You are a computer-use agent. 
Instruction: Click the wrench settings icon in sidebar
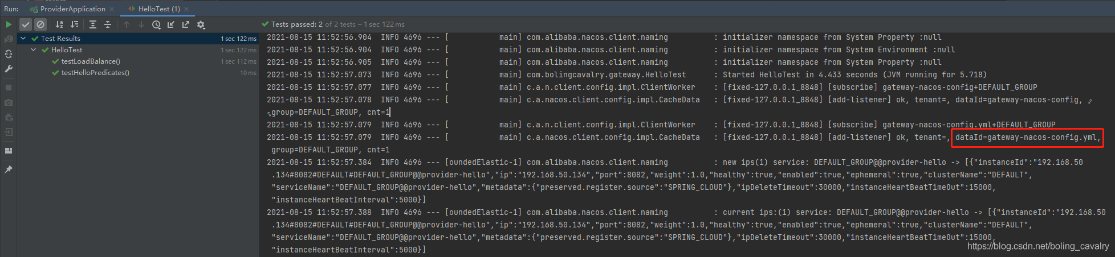tap(9, 69)
